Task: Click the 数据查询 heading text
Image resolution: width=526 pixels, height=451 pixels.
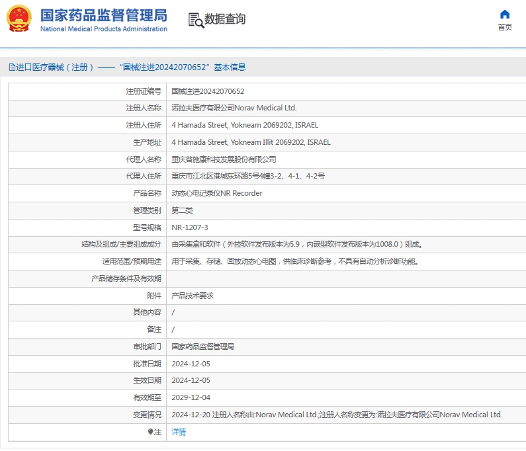Action: point(225,19)
